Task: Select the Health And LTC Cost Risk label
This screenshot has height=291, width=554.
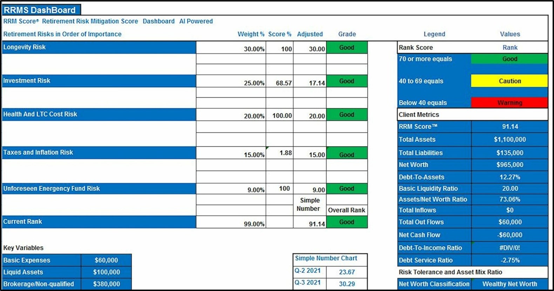Action: pyautogui.click(x=99, y=115)
